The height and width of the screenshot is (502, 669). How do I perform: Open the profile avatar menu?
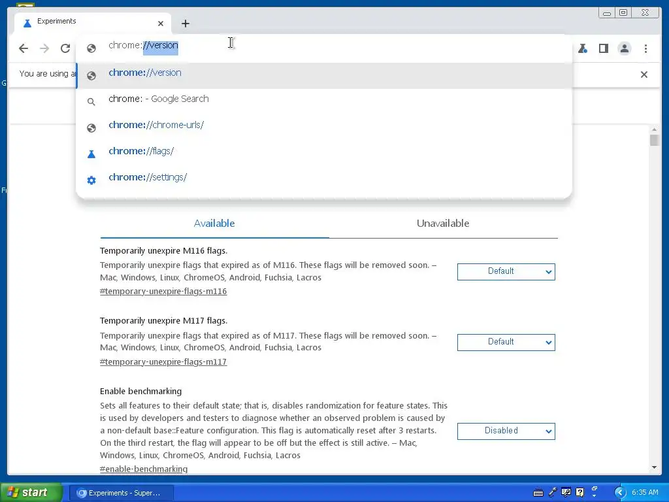pos(624,48)
